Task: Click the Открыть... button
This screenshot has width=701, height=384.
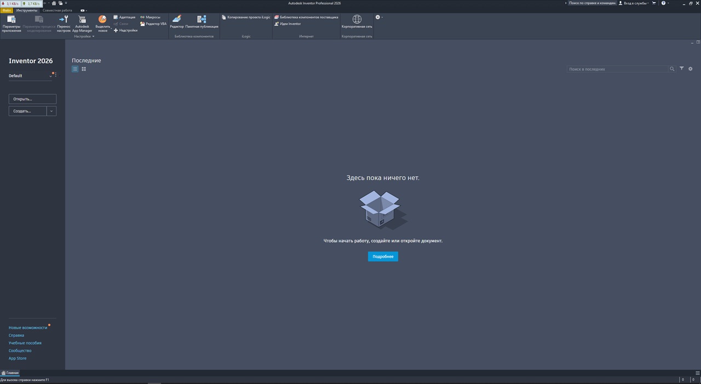Action: click(x=32, y=99)
